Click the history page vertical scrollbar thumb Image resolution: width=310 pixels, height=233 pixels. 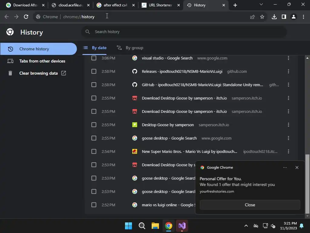tap(307, 183)
